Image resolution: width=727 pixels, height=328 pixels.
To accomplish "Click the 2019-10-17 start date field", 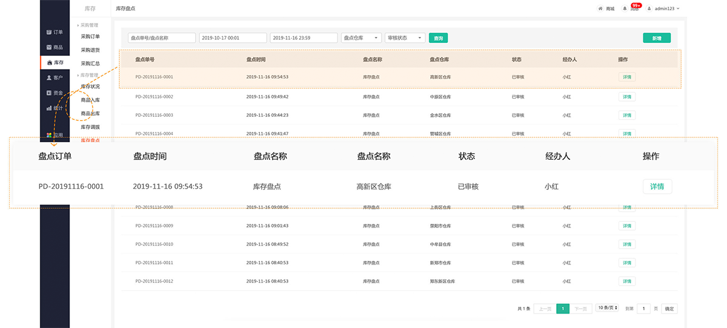I will pyautogui.click(x=233, y=38).
